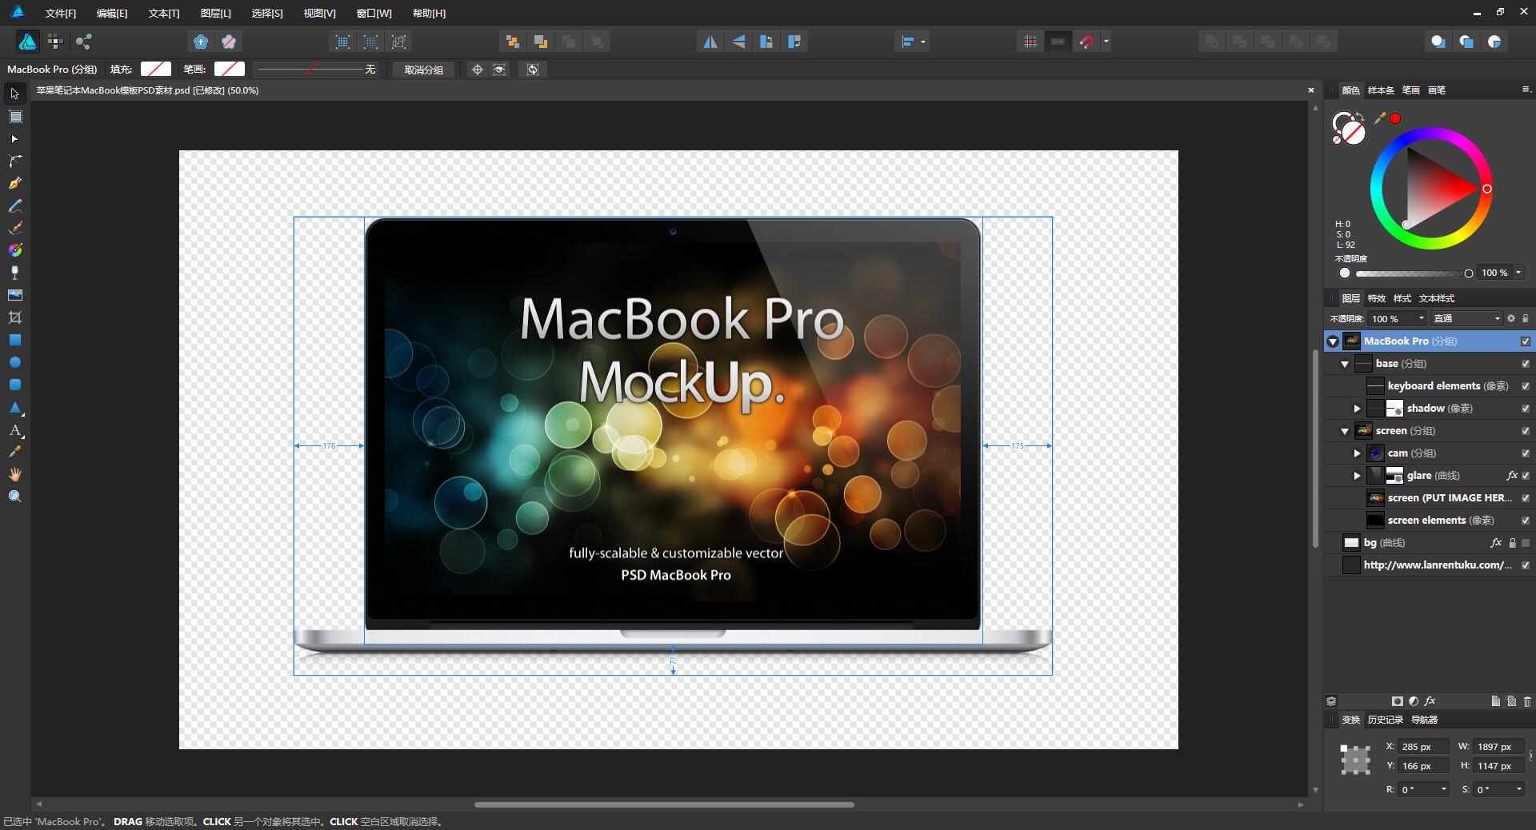This screenshot has height=830, width=1536.
Task: Add a new layer with the page icon
Action: tap(1495, 701)
